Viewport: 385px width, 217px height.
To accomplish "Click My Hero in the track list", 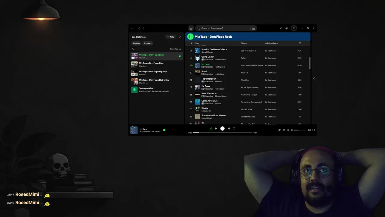I will coord(205,64).
